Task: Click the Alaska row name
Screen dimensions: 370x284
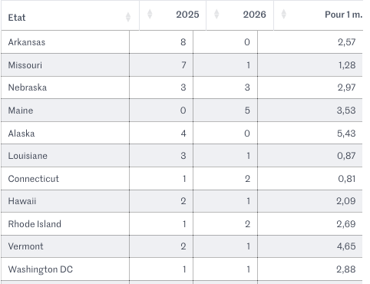Action: (21, 134)
